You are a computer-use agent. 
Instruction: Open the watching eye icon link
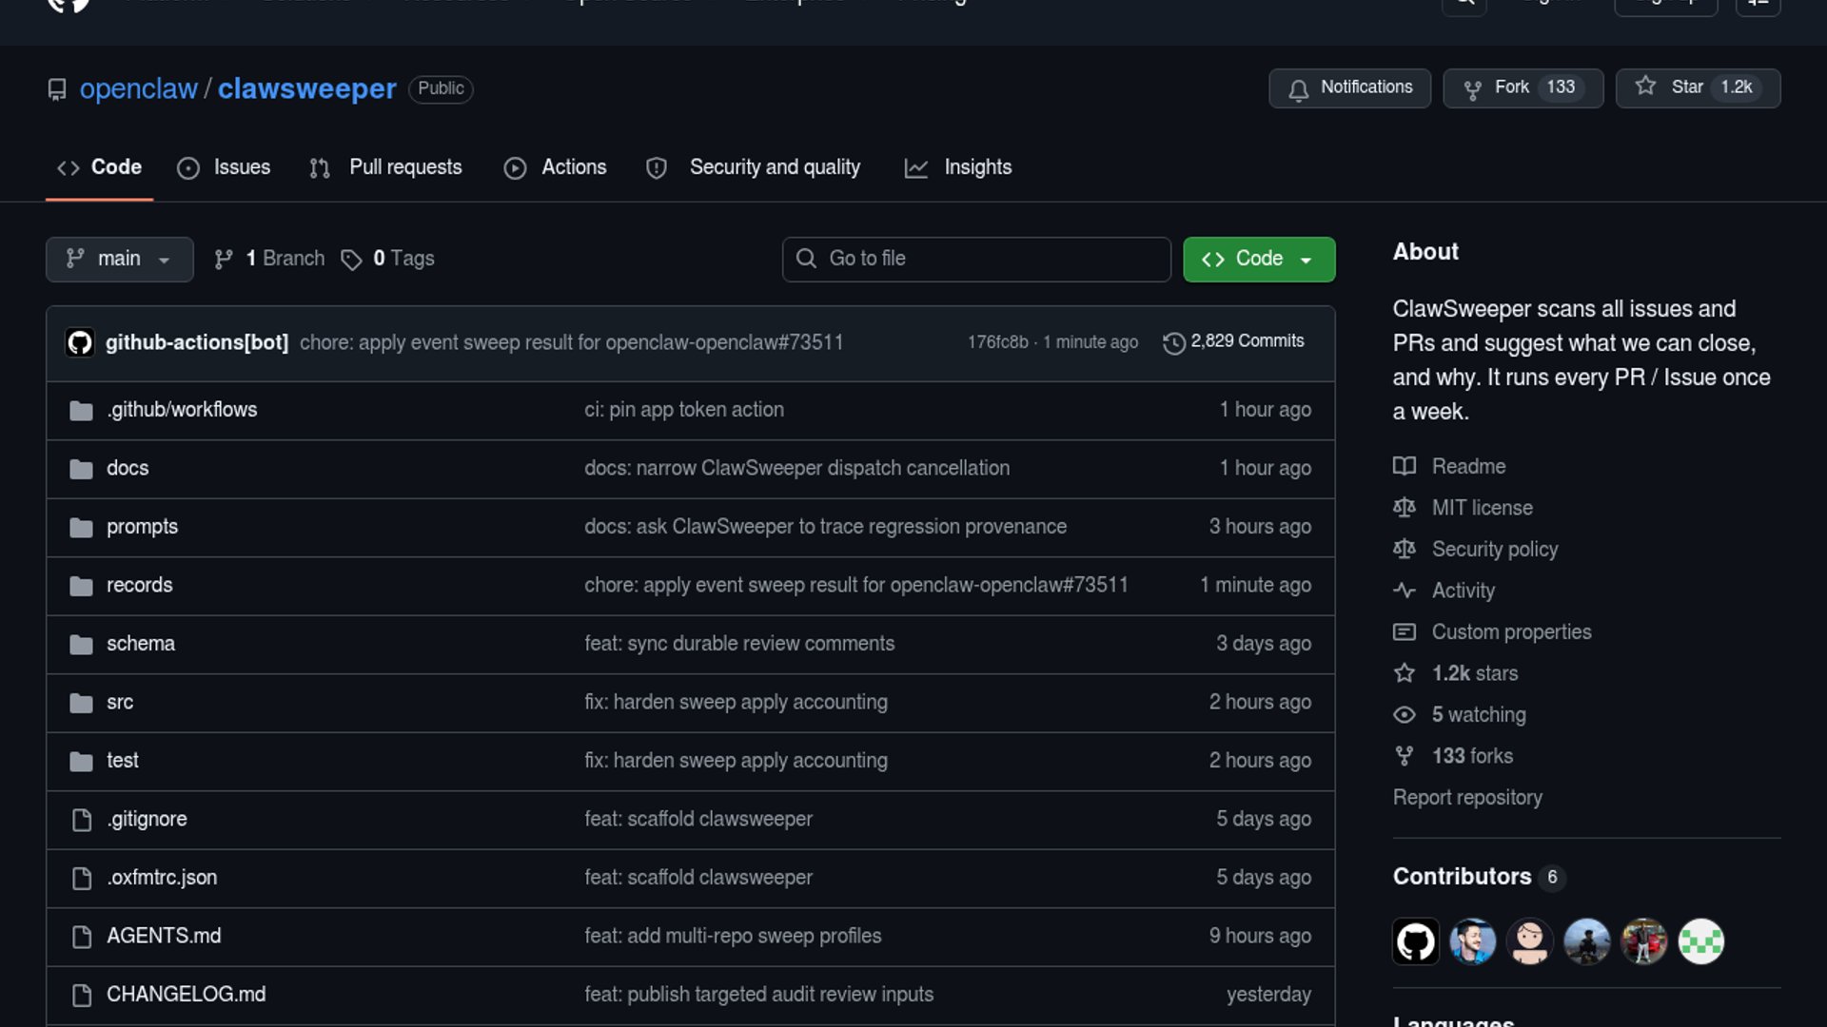click(1405, 715)
